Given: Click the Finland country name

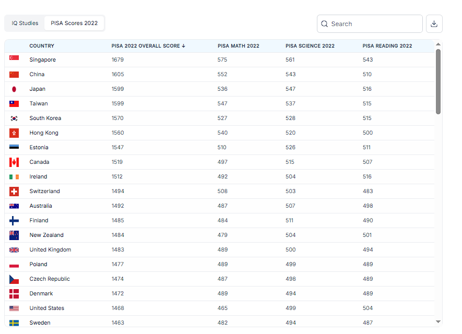Looking at the screenshot, I should 39,221.
